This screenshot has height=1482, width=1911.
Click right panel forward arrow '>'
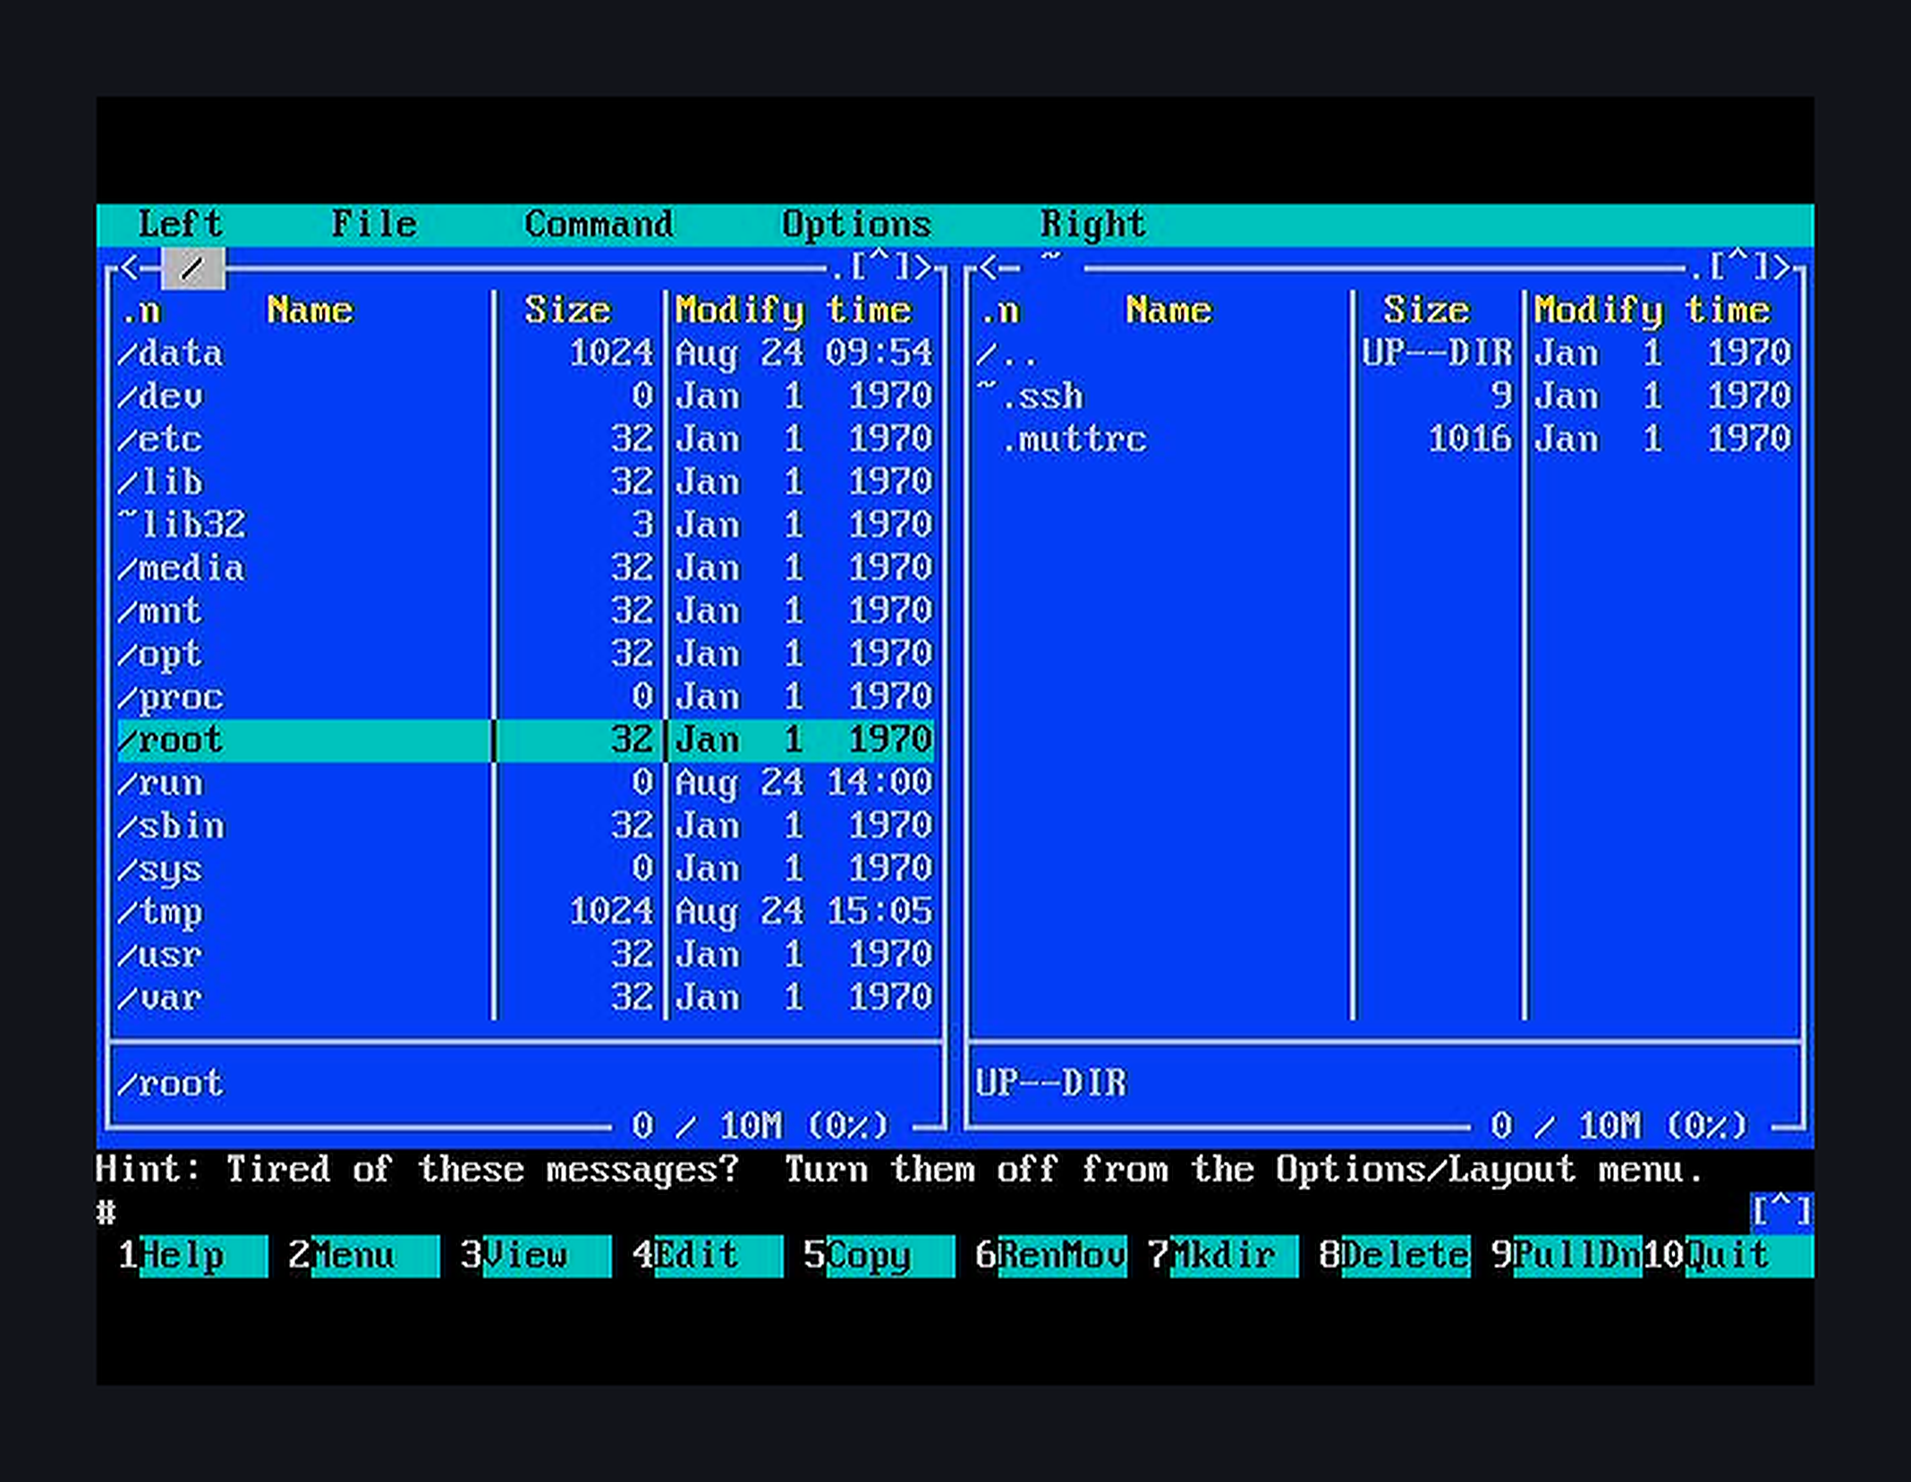coord(1782,267)
